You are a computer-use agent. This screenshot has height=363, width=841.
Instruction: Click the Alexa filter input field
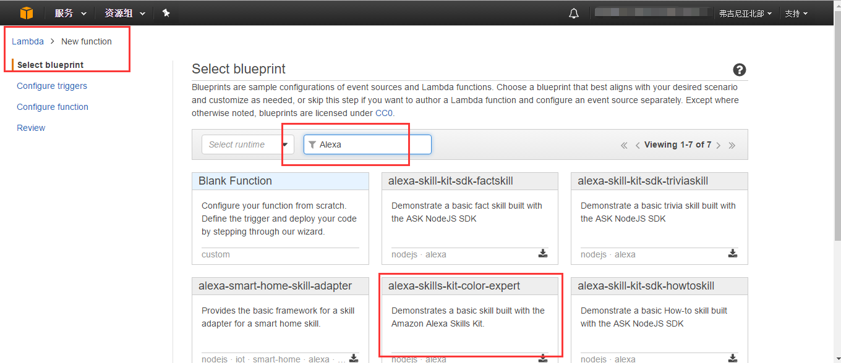(371, 144)
